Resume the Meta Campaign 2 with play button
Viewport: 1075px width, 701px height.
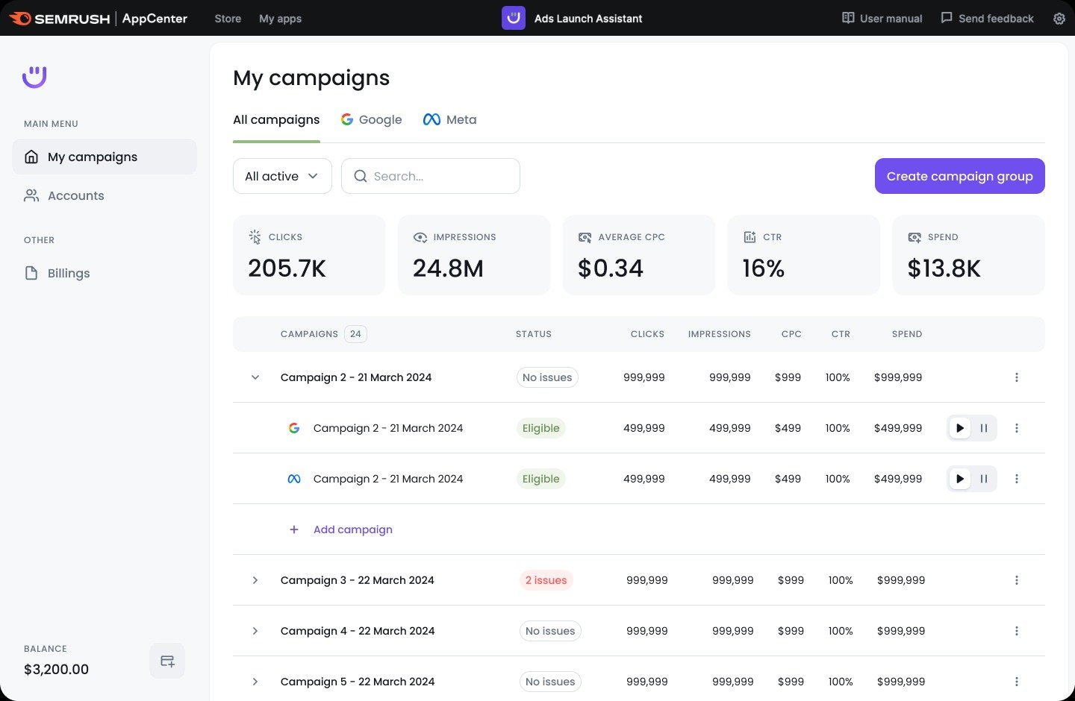coord(960,479)
